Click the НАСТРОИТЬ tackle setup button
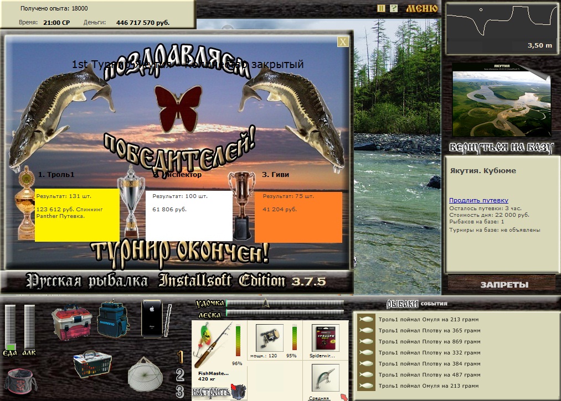Image resolution: width=561 pixels, height=401 pixels. click(211, 392)
